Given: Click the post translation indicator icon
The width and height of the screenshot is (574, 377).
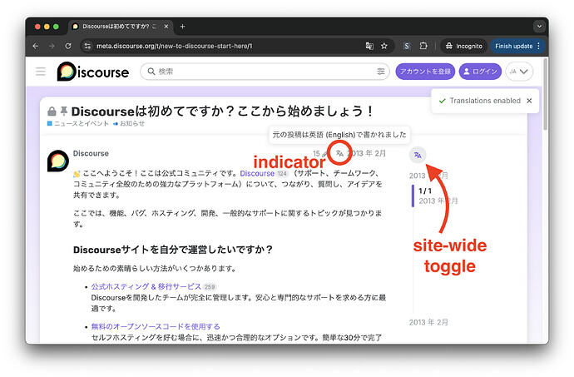Looking at the screenshot, I should tap(339, 153).
